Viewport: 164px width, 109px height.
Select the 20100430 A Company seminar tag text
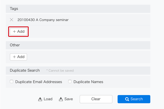pyautogui.click(x=43, y=20)
